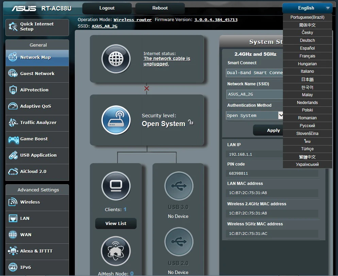Click the USB 2.0 device icon

click(179, 242)
